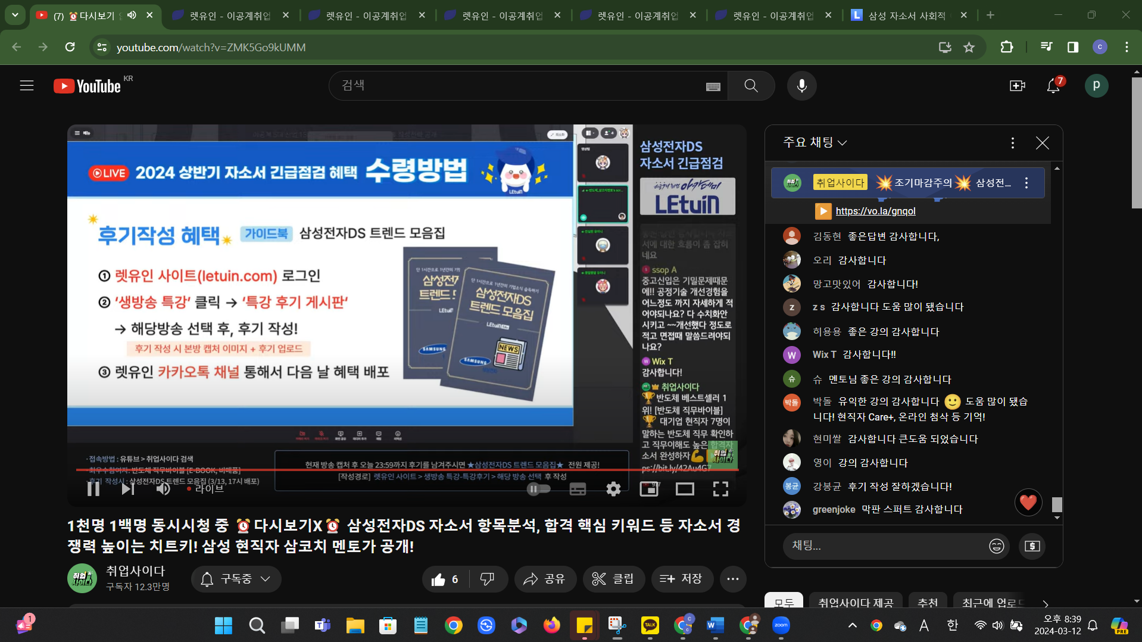Image resolution: width=1142 pixels, height=642 pixels.
Task: Click the voice search microphone
Action: point(801,86)
